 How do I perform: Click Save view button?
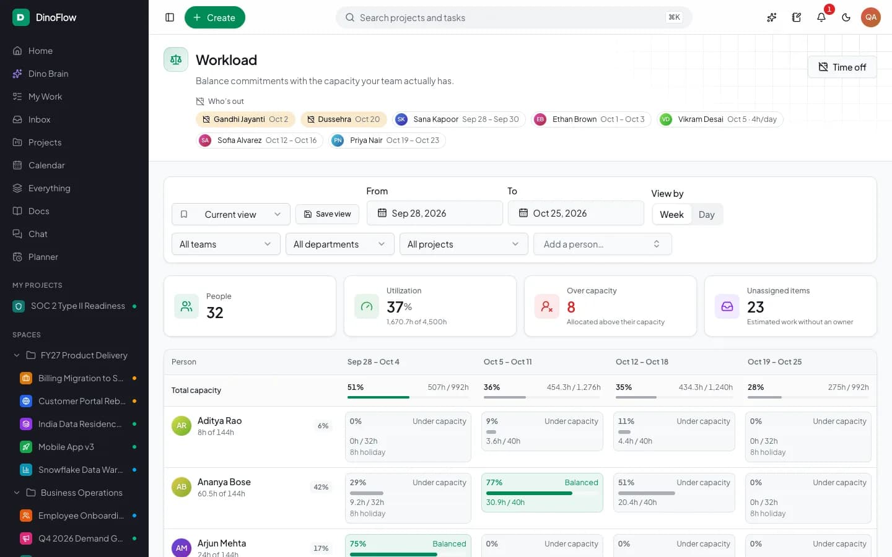327,214
